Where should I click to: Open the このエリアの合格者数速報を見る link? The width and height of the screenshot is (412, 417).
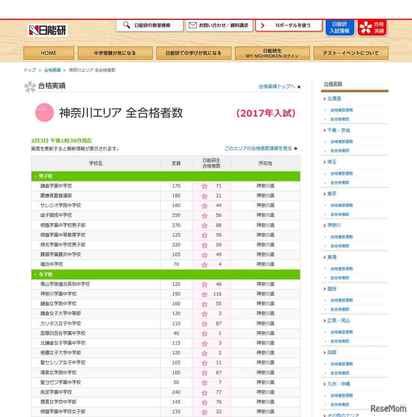[x=257, y=148]
